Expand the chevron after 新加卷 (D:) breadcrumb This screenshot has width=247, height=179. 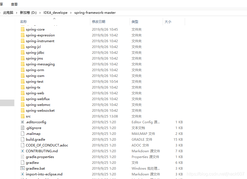[x=40, y=13]
